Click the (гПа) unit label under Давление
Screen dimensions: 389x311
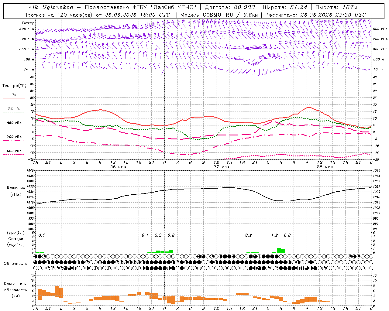pyautogui.click(x=15, y=195)
